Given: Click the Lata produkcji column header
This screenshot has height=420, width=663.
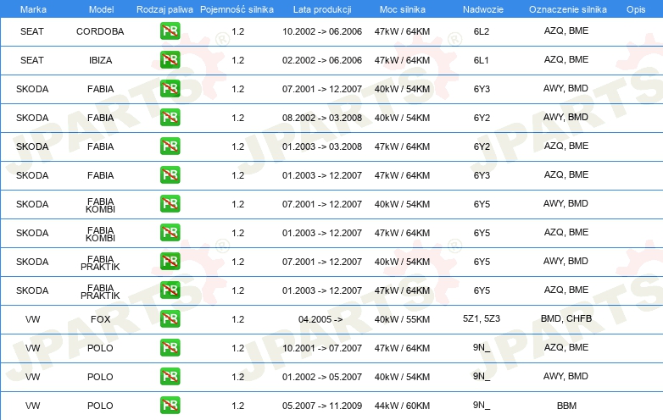Looking at the screenshot, I should (321, 8).
